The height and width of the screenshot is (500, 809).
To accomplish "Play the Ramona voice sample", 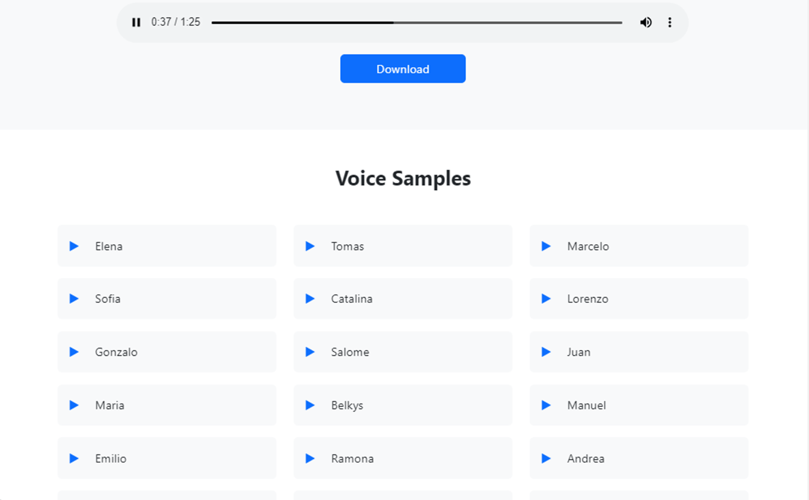I will (x=310, y=458).
